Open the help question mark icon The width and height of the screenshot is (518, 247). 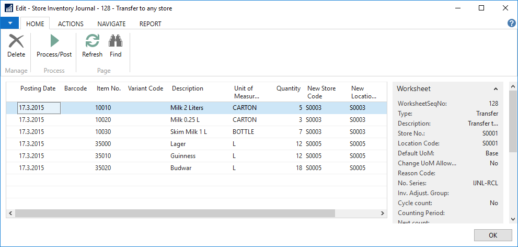512,24
